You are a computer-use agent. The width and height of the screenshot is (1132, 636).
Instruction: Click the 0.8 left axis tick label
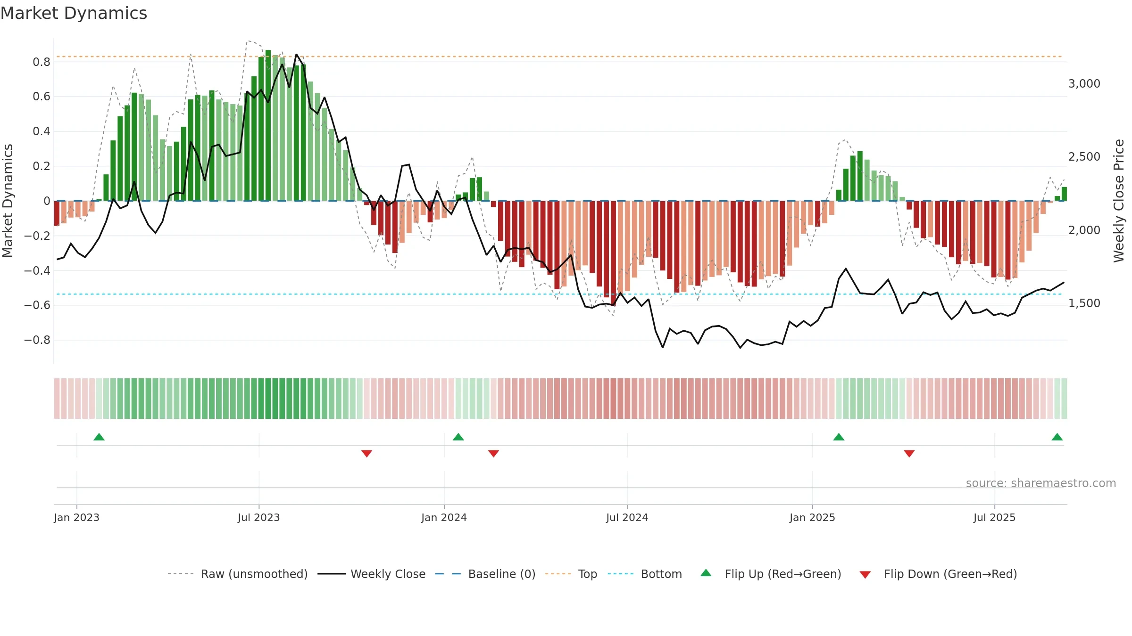(42, 62)
